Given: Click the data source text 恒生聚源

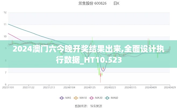Looking at the screenshot, I should point(96,106).
